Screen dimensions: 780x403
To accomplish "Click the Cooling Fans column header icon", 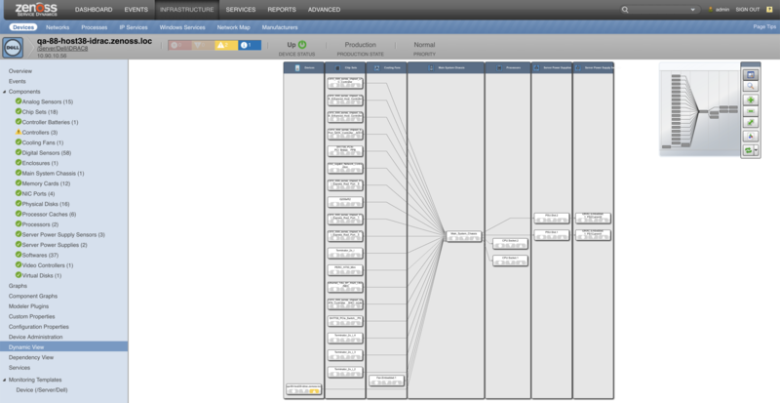I will click(x=377, y=67).
